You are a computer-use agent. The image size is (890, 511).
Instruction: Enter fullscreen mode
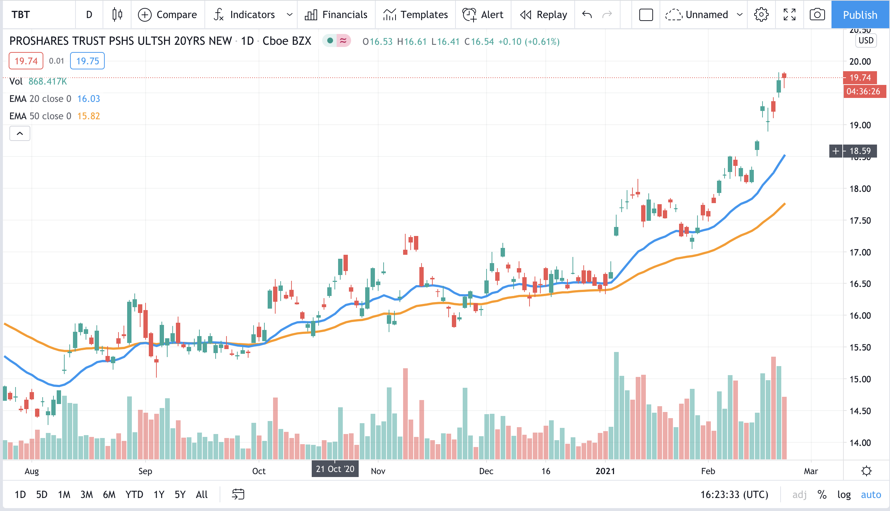coord(789,14)
